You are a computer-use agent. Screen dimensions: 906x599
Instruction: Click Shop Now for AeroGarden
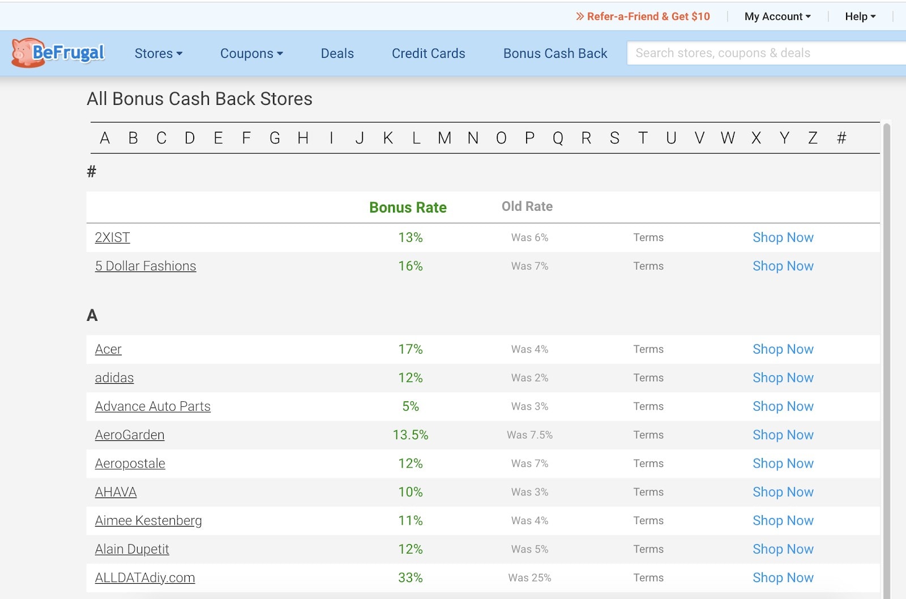[x=783, y=435]
